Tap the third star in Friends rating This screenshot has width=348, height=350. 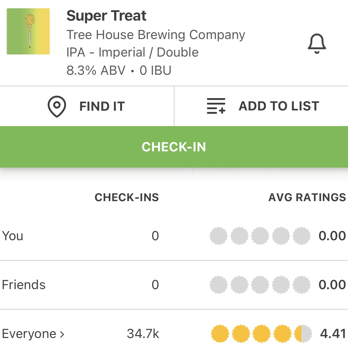click(x=260, y=285)
